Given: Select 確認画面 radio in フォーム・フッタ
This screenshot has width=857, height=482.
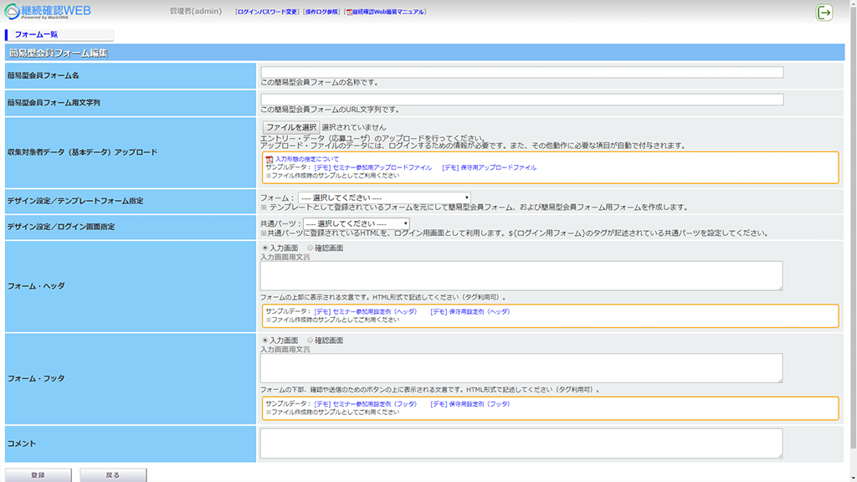Looking at the screenshot, I should click(310, 341).
